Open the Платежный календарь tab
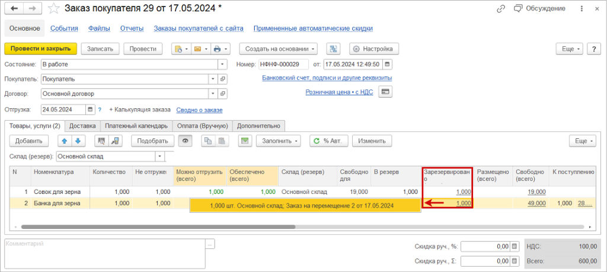This screenshot has width=607, height=272. 136,125
